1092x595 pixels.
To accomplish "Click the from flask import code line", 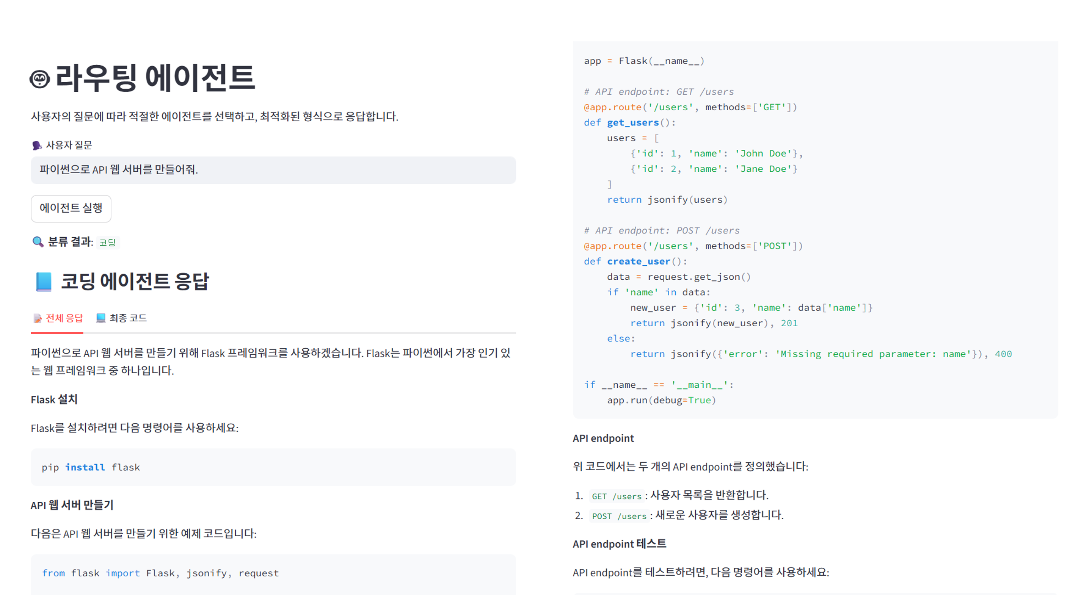I will (160, 573).
